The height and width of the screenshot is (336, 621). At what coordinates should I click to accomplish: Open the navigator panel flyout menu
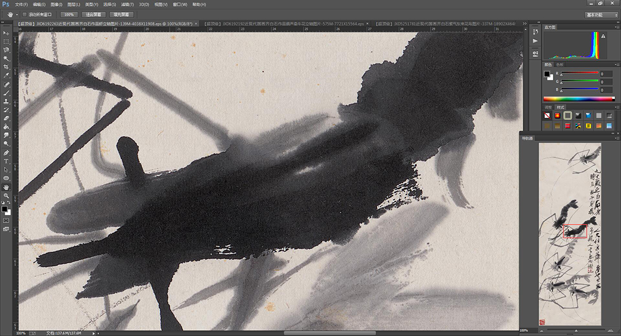point(617,139)
